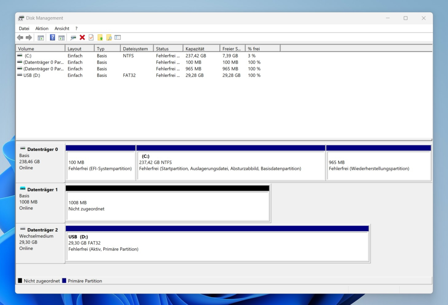Screen dimensions: 448x305
Task: Click the red X delete icon
Action: [x=82, y=37]
